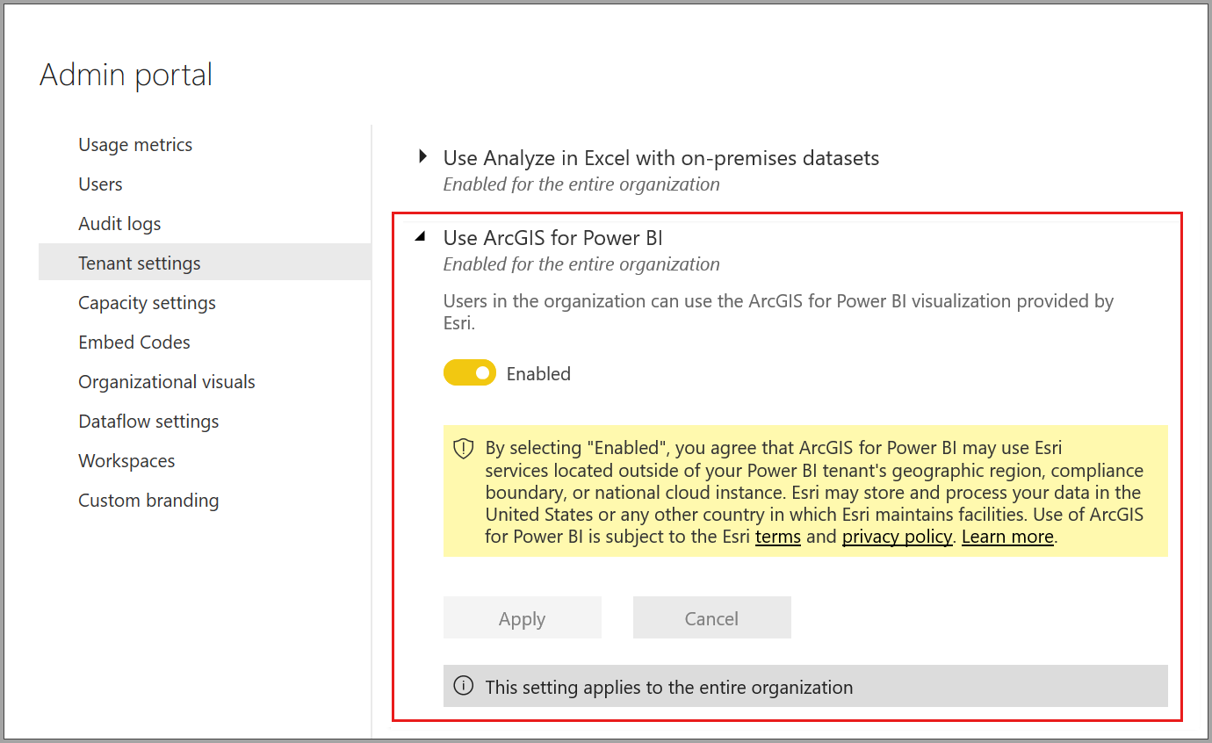1212x743 pixels.
Task: Toggle the ArcGIS for Power BI switch
Action: (470, 373)
